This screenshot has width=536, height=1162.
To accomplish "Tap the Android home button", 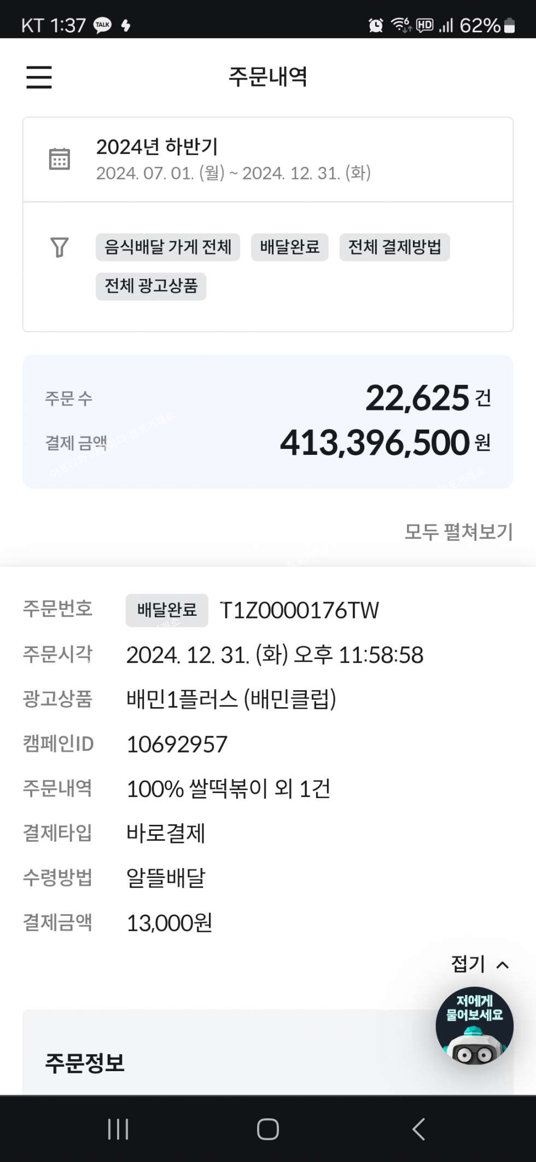I will point(268,1129).
